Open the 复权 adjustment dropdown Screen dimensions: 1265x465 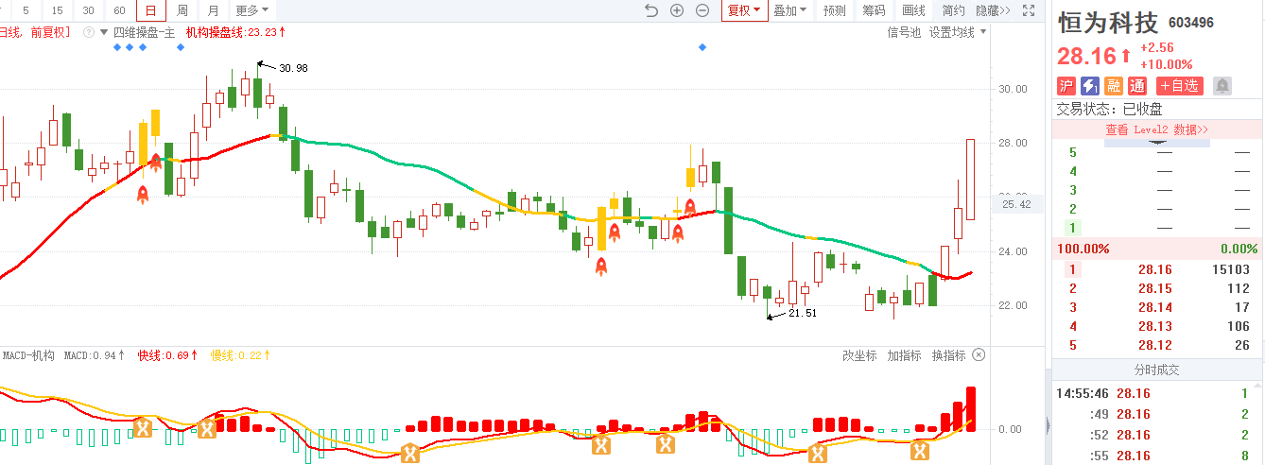(x=743, y=10)
